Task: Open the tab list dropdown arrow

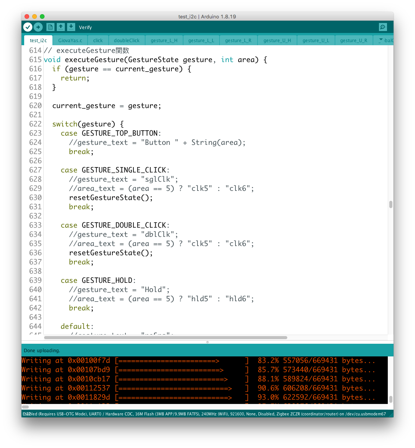Action: 380,40
